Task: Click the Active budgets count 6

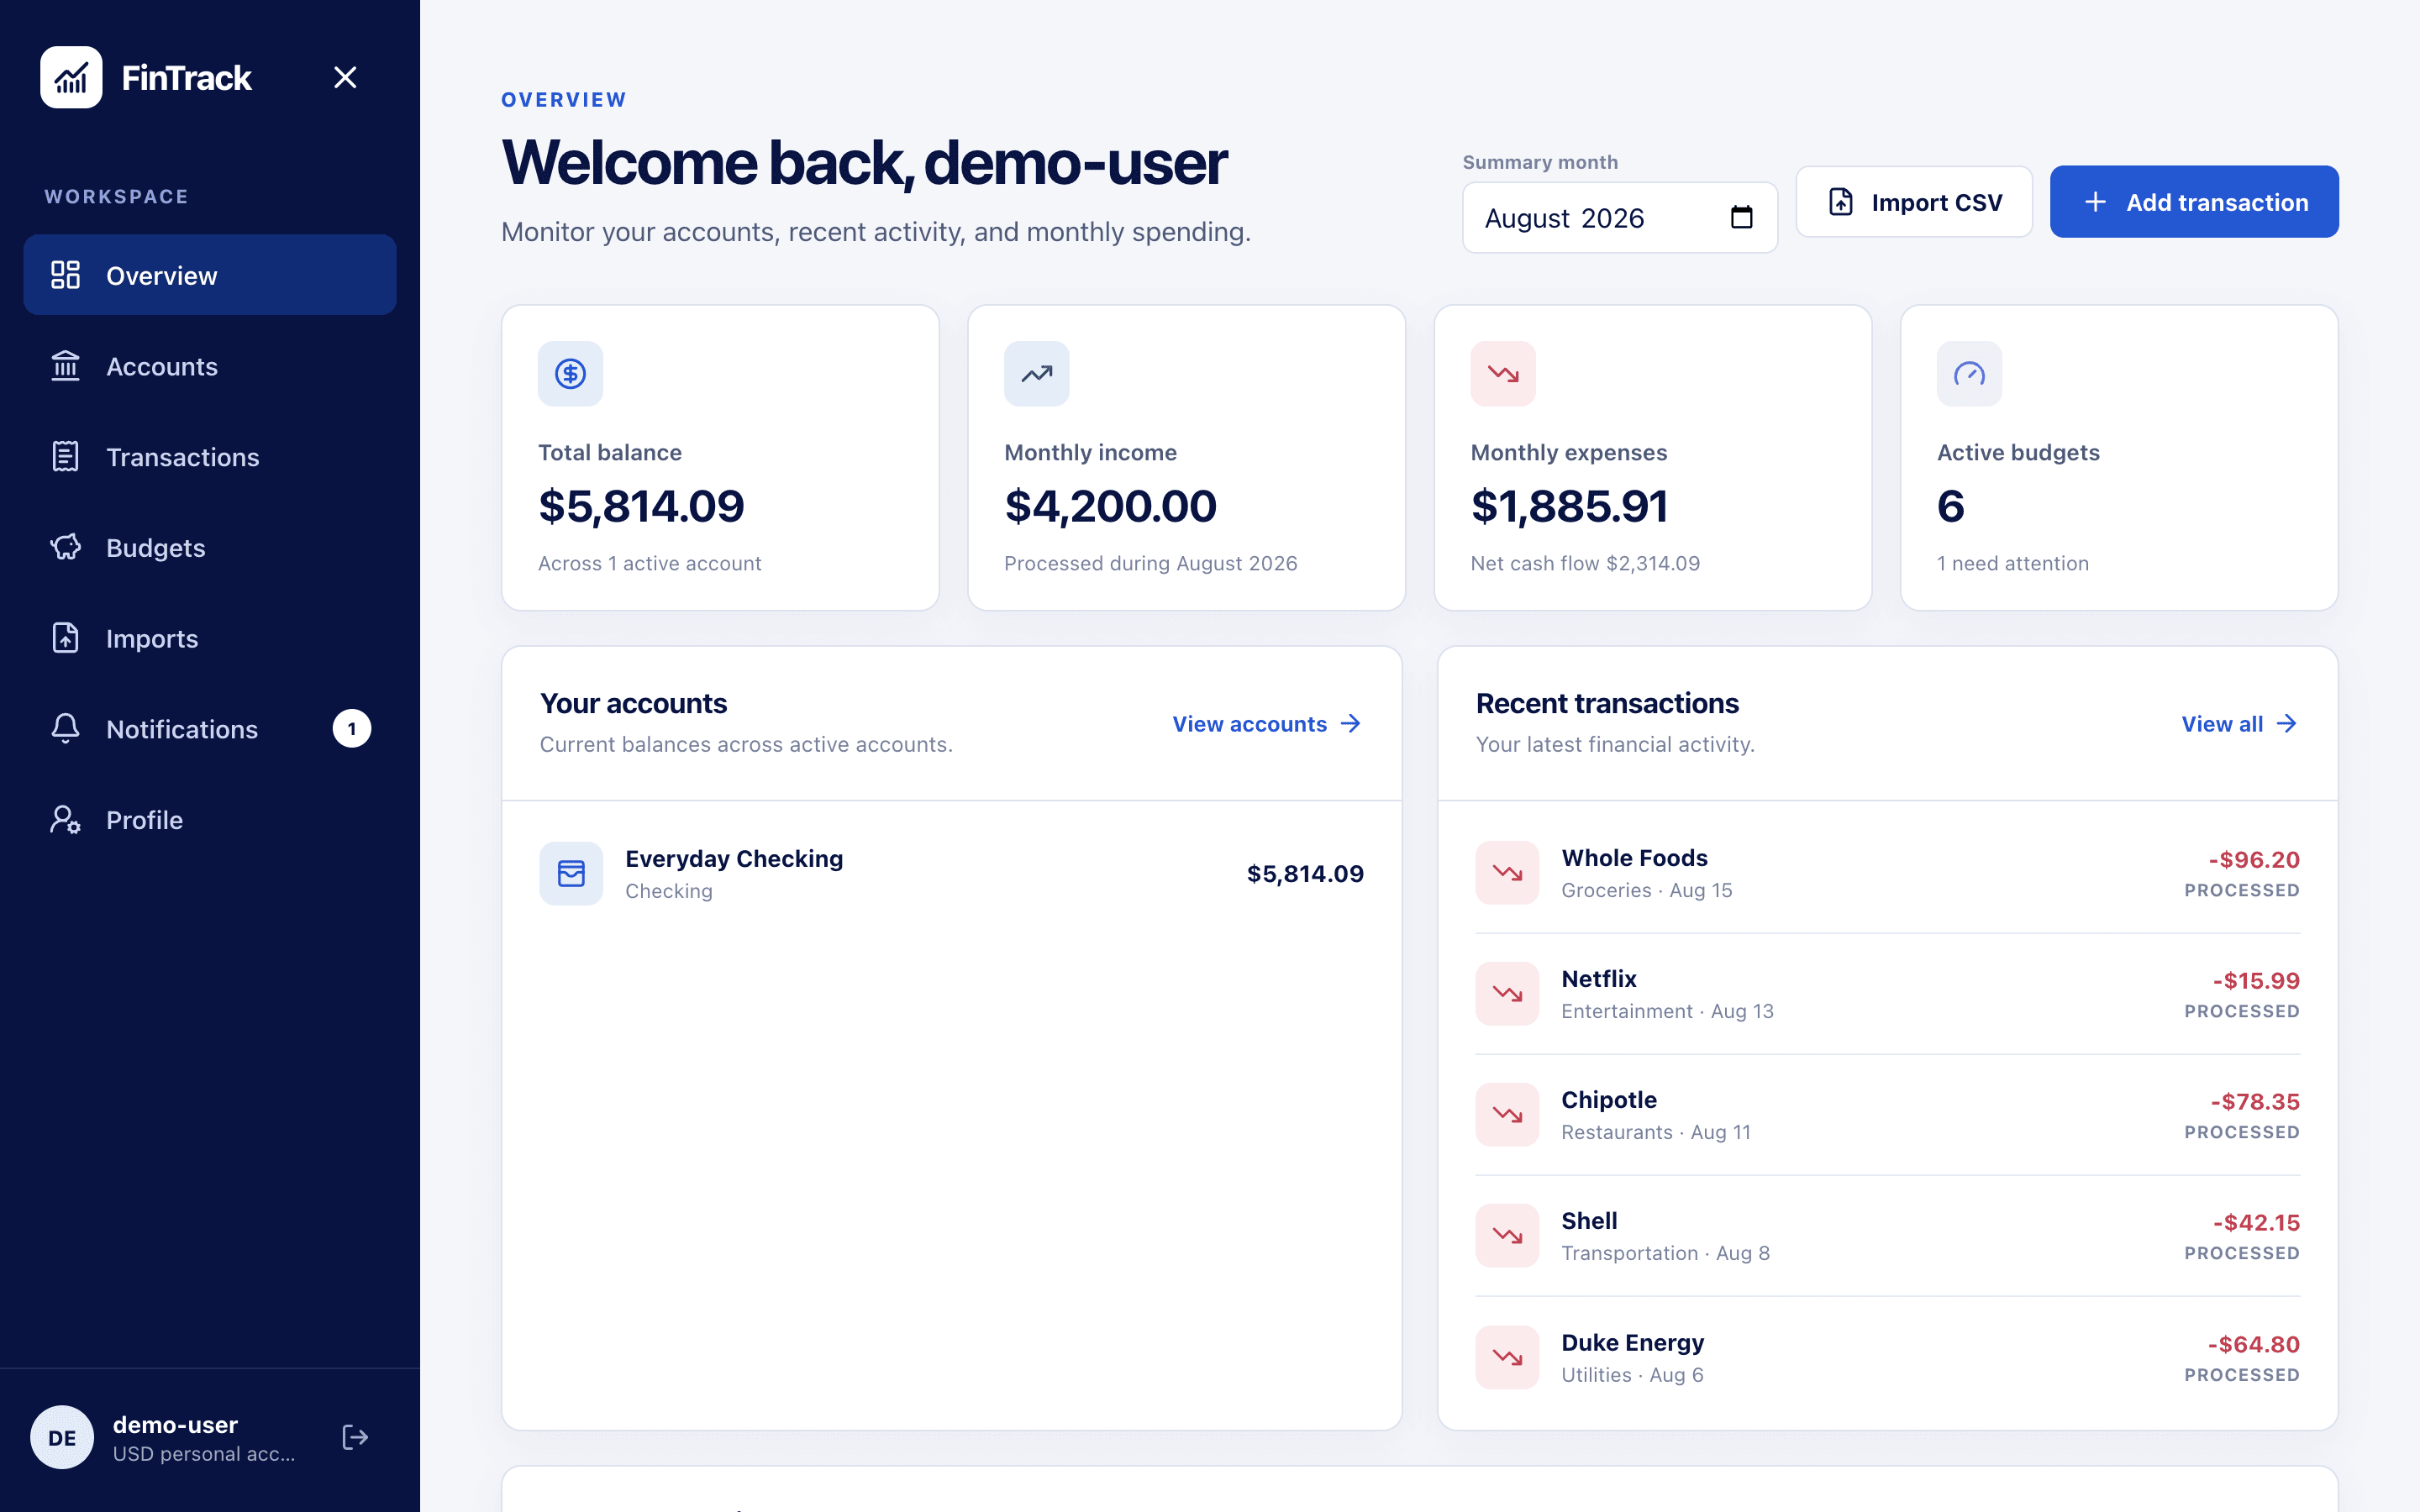Action: tap(1950, 506)
